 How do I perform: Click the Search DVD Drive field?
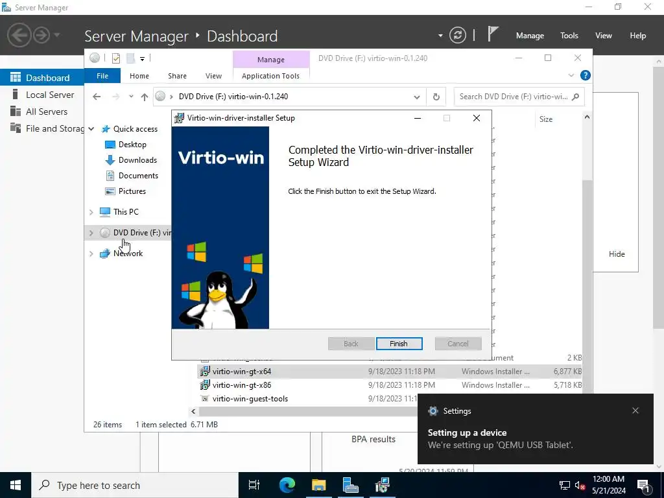(519, 97)
